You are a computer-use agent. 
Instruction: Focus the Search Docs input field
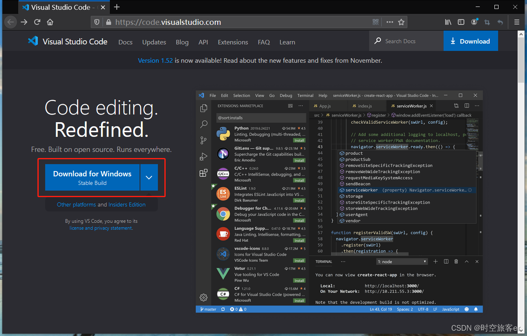[x=407, y=41]
